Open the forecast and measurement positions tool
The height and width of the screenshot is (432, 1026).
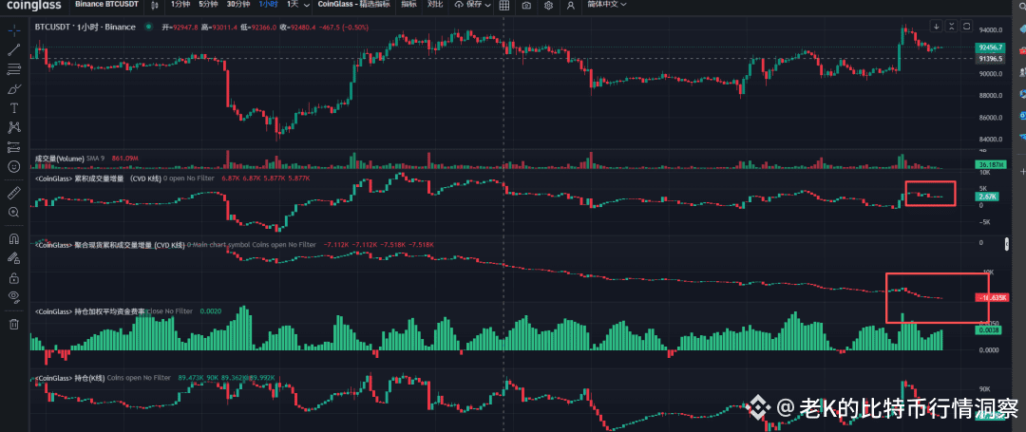click(13, 147)
